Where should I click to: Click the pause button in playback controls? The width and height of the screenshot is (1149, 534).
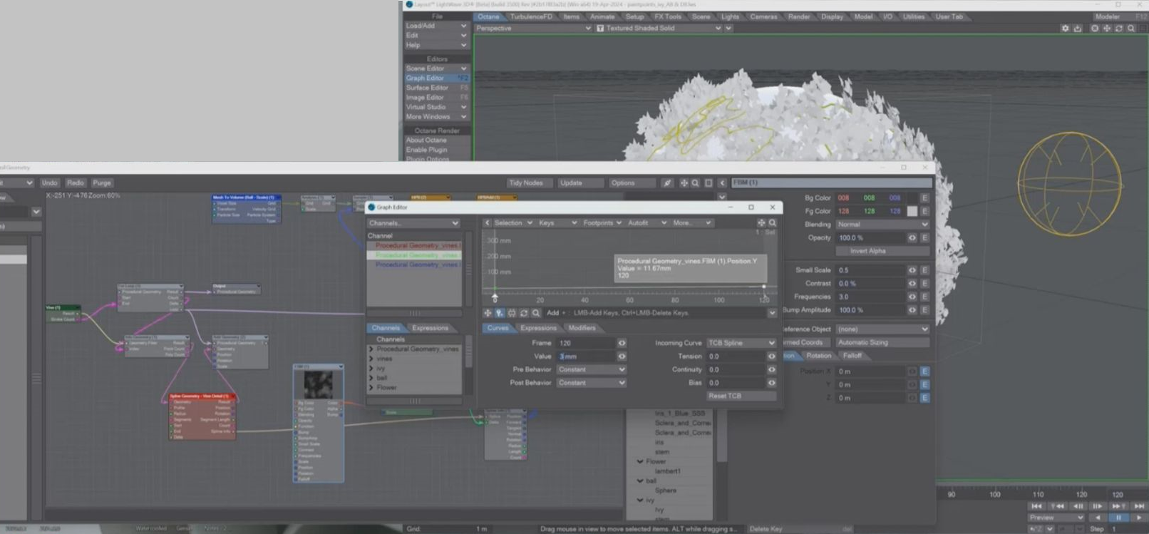point(1118,518)
